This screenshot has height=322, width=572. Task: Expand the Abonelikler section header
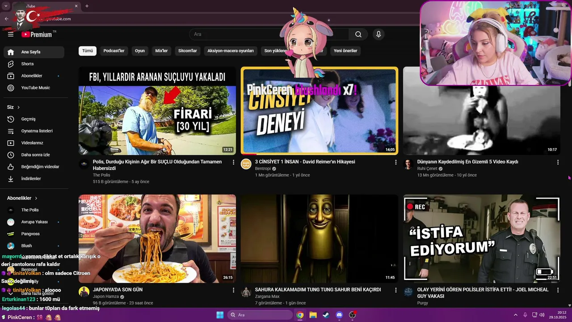(x=22, y=198)
